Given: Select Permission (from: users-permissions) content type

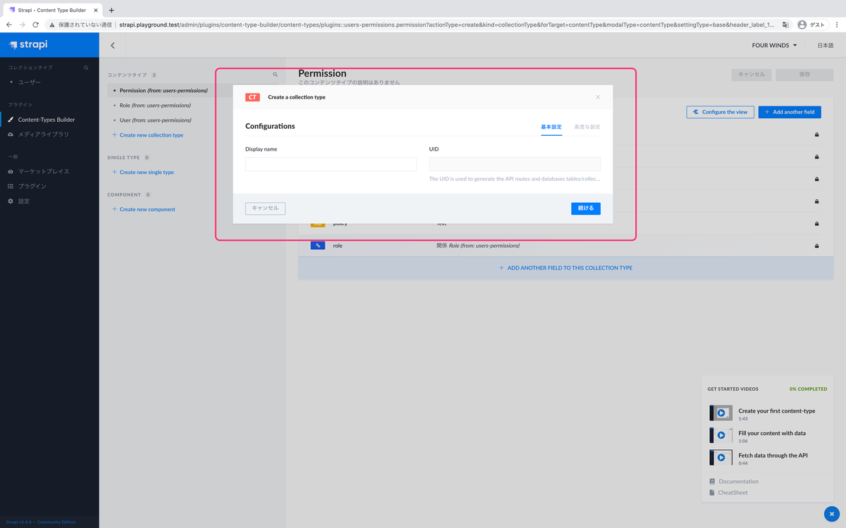Looking at the screenshot, I should (x=164, y=90).
